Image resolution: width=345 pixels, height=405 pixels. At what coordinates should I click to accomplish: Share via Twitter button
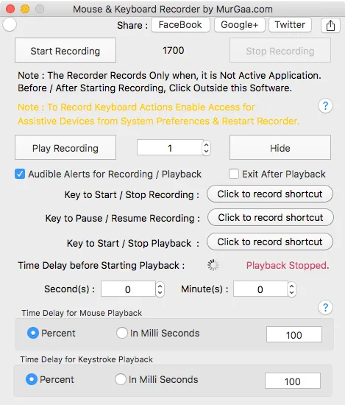tap(290, 25)
